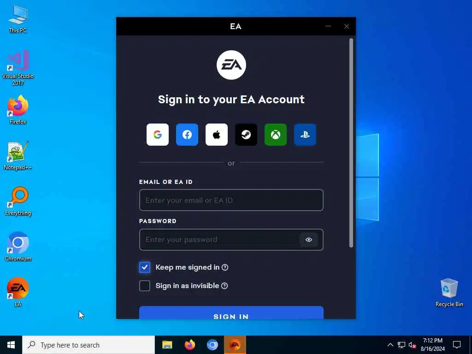Close the EA sign-in window

pyautogui.click(x=347, y=26)
